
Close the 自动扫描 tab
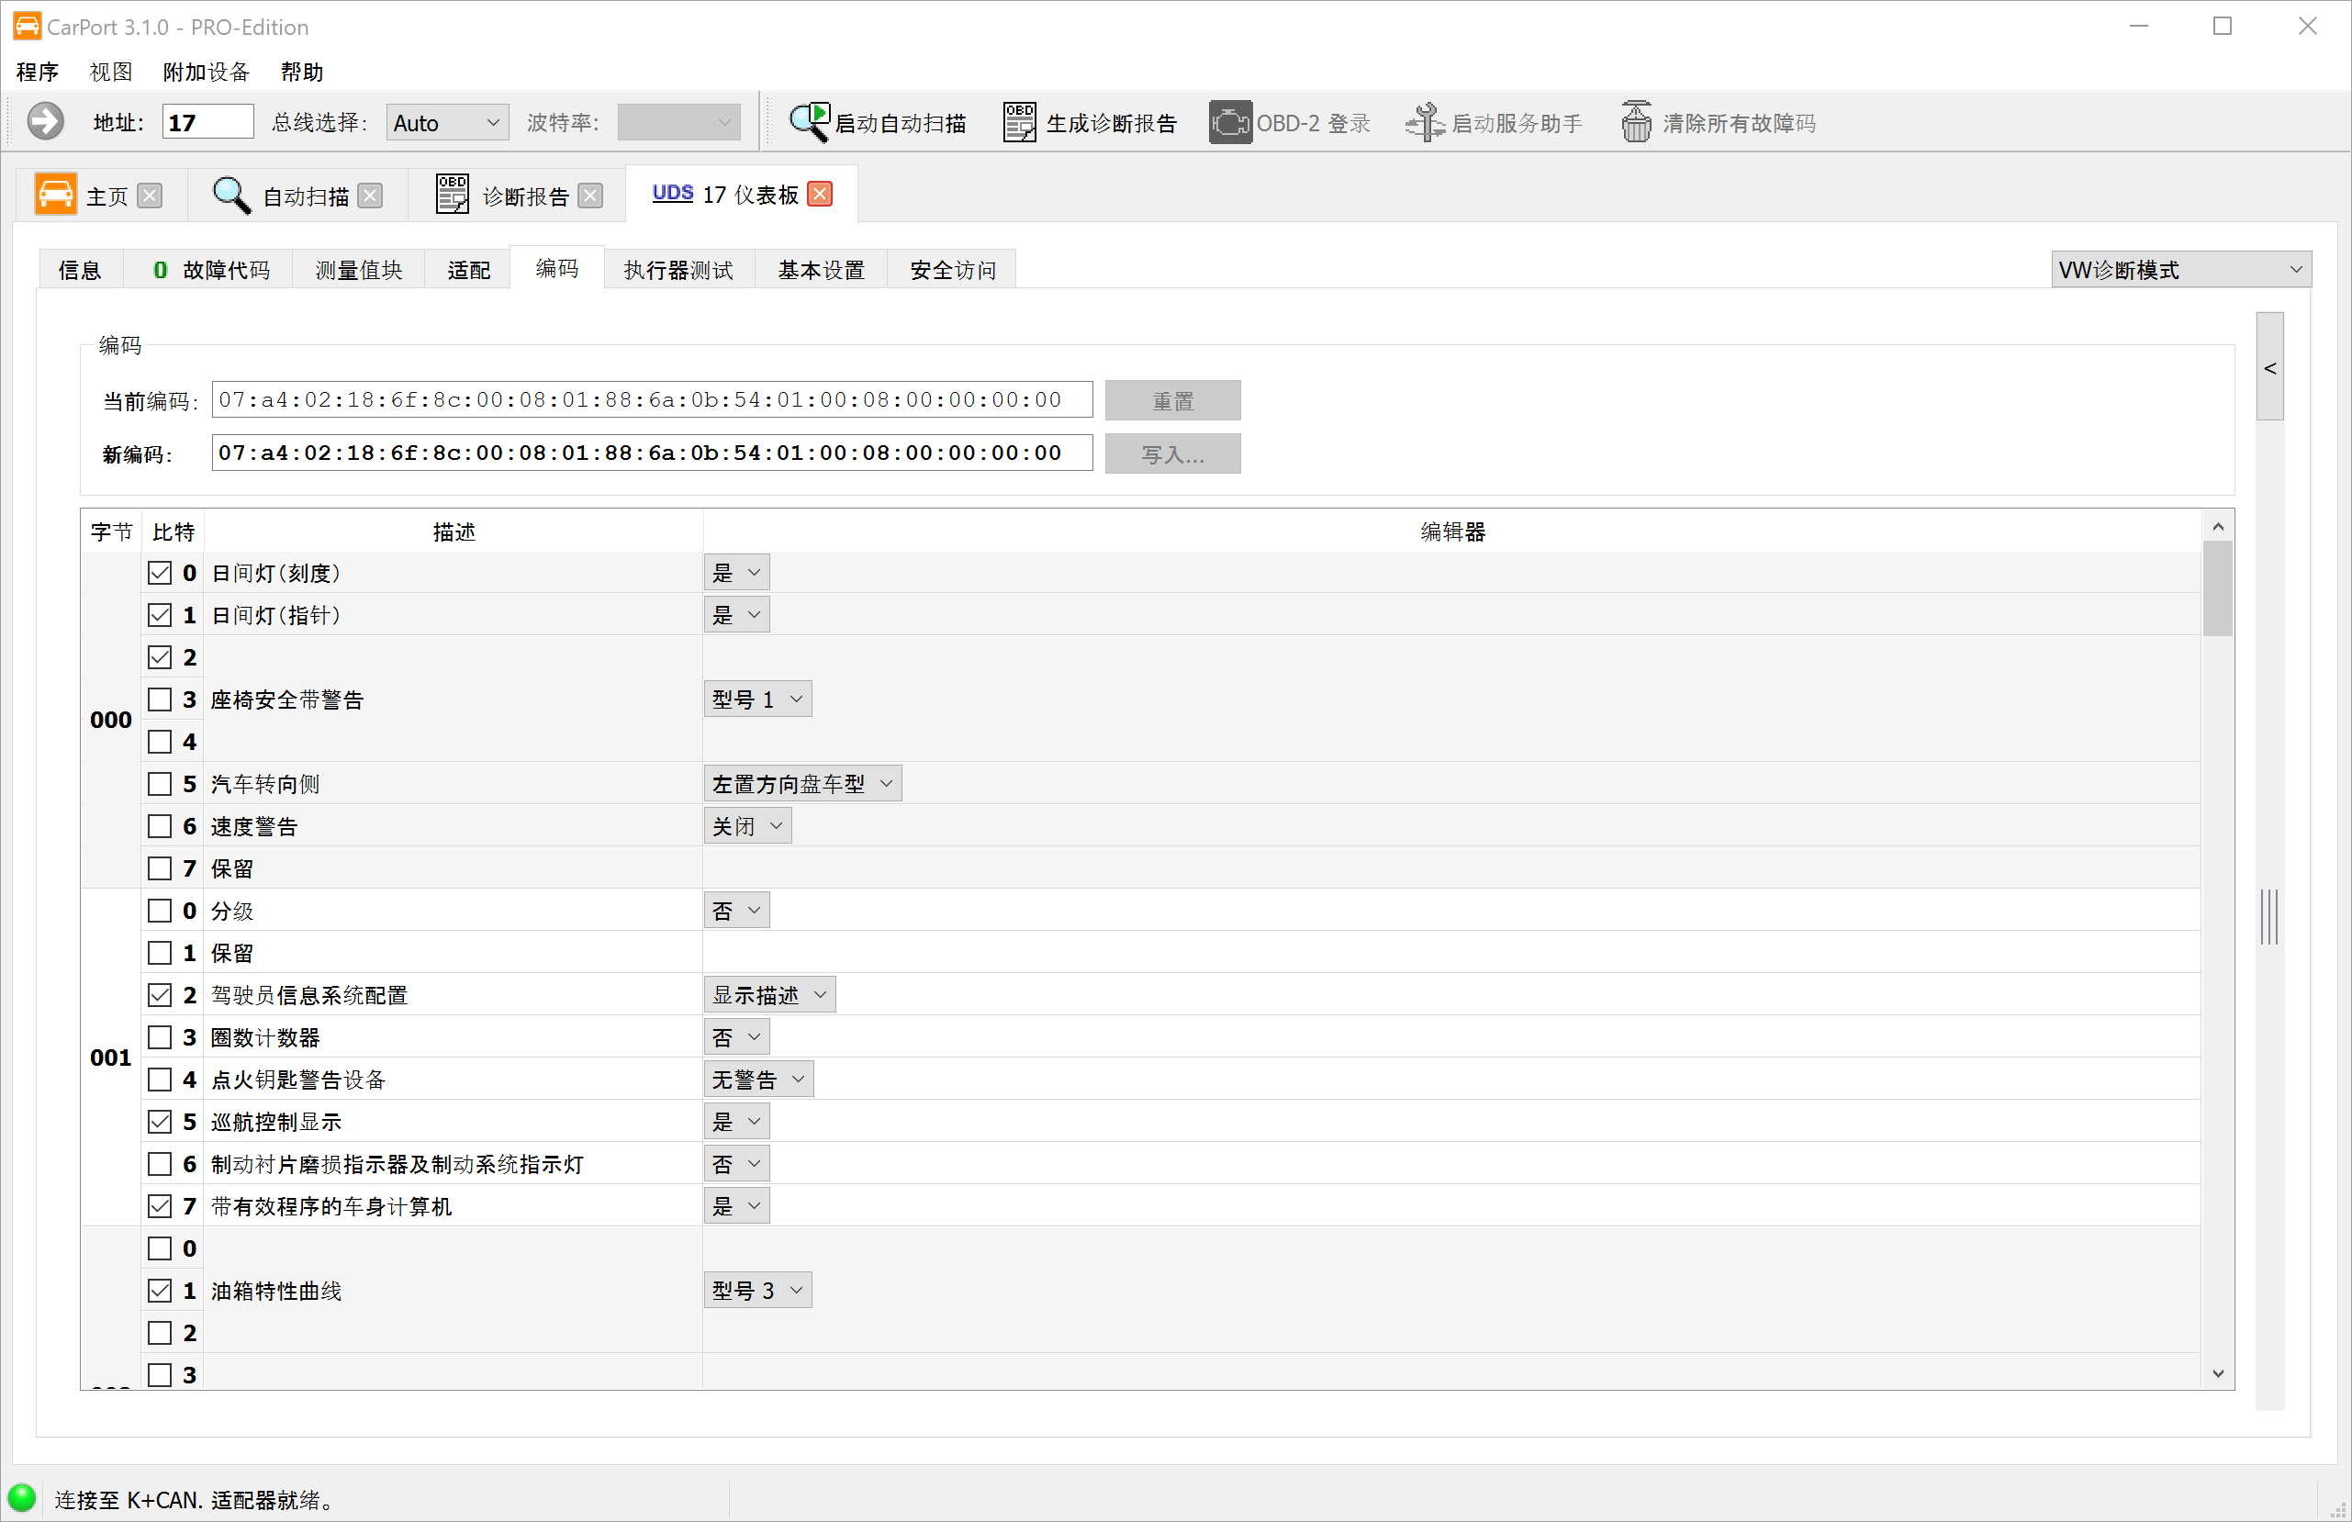click(370, 196)
